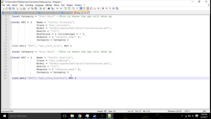Click the Close All toolbar icon
211x119 pixels.
coord(20,9)
